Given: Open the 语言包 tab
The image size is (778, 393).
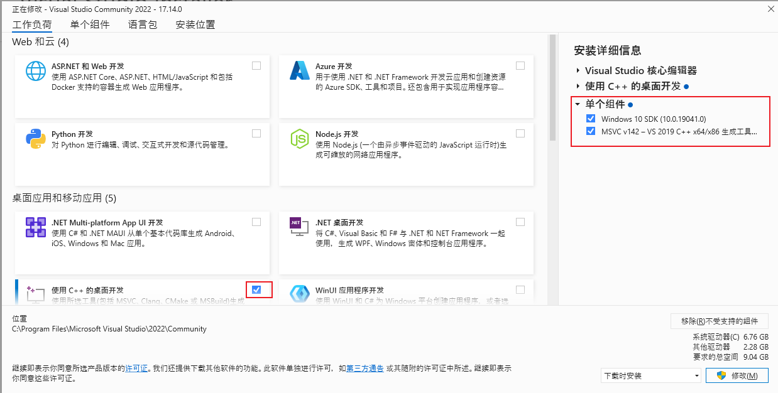Looking at the screenshot, I should coord(143,24).
